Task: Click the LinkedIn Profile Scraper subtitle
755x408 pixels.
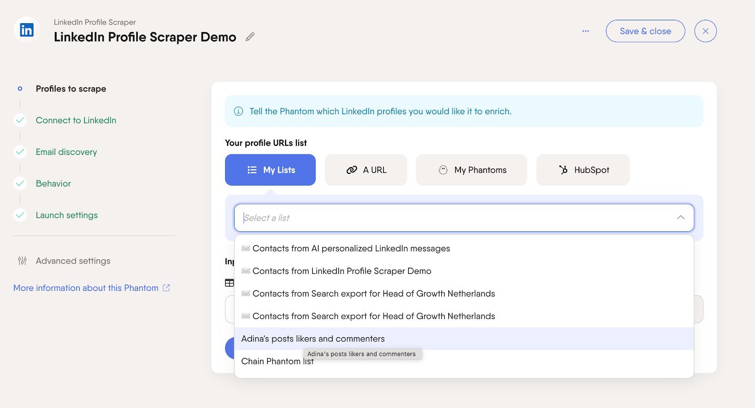Action: pyautogui.click(x=95, y=22)
